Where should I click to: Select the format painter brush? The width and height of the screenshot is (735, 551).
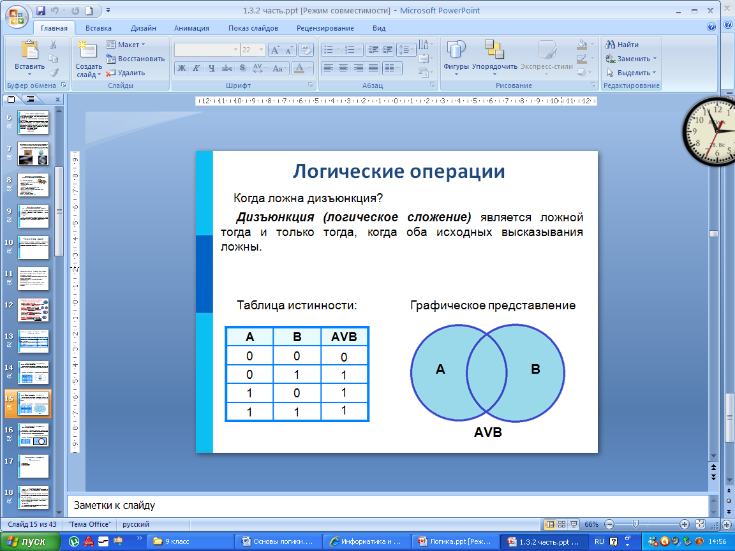pyautogui.click(x=54, y=73)
